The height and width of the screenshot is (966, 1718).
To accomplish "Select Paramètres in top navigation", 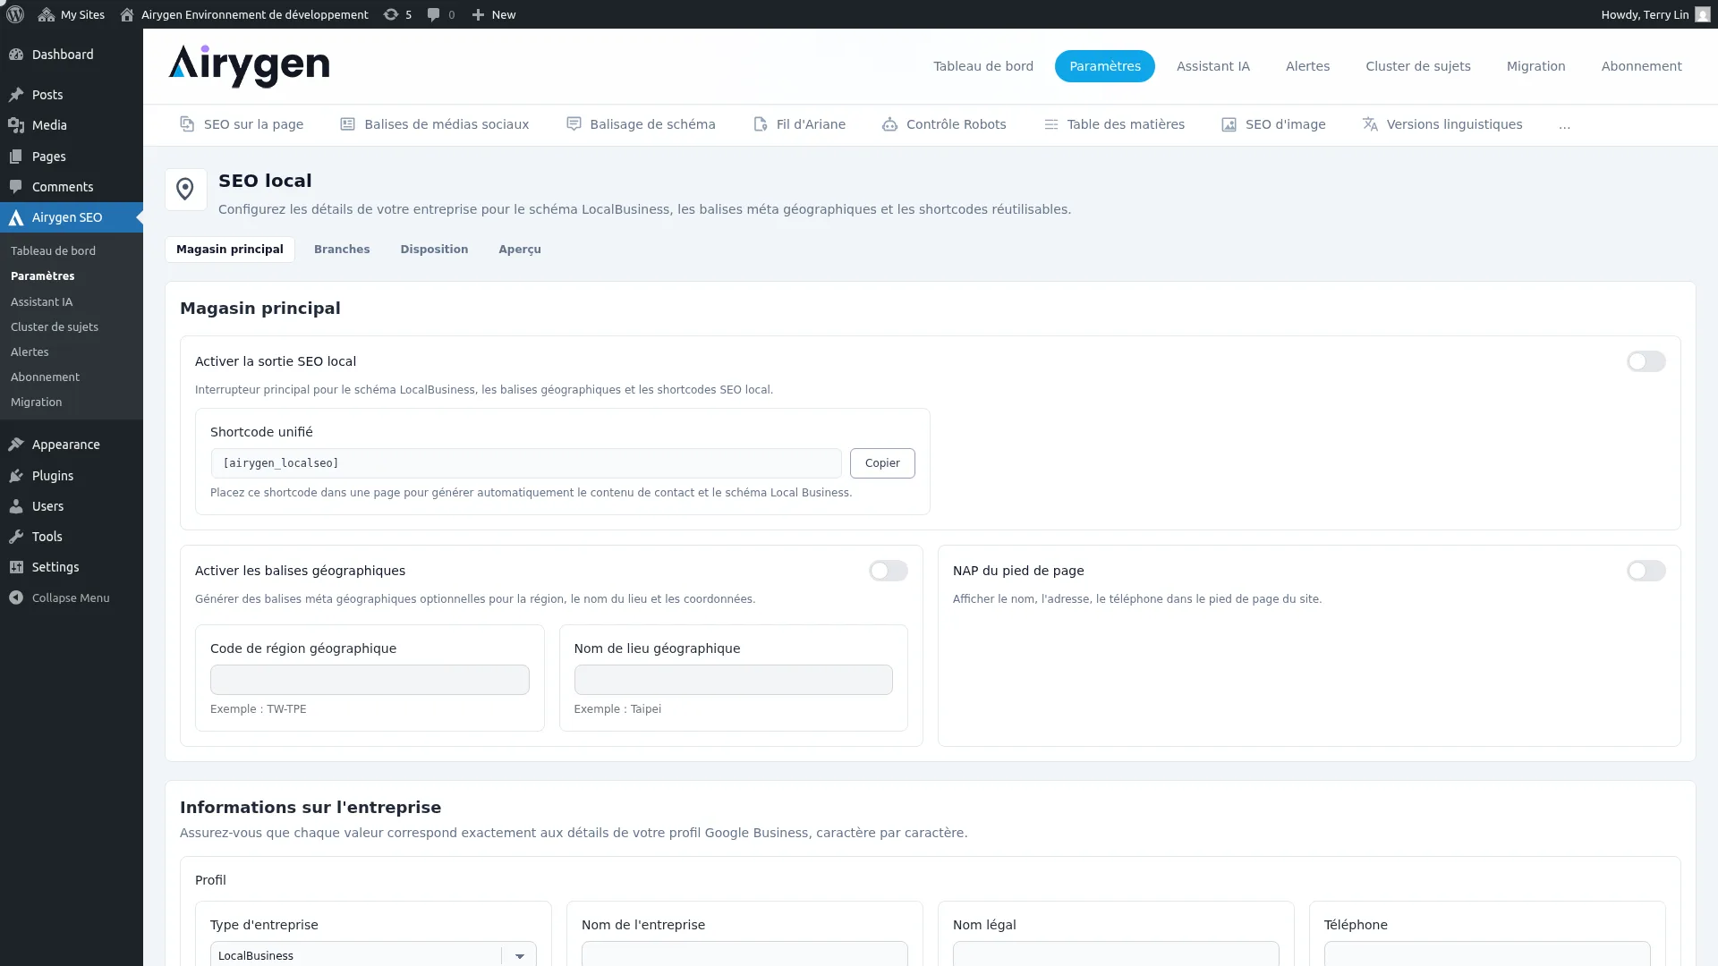I will point(1105,66).
